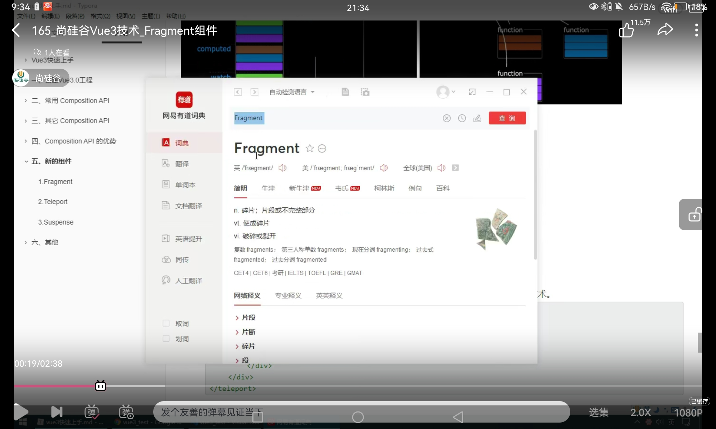Switch to the 牛津 dictionary tab
Image resolution: width=716 pixels, height=429 pixels.
(268, 188)
